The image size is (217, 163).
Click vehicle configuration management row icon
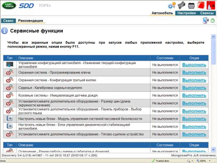[x=10, y=65]
